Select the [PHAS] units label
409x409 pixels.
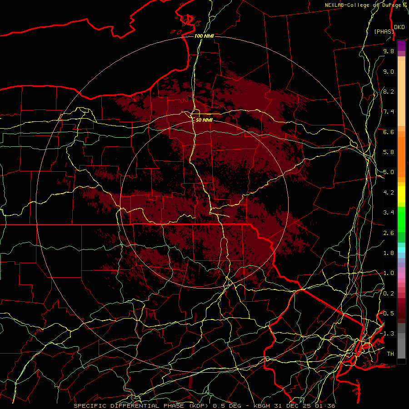(x=384, y=31)
